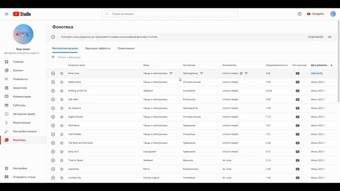340x191 pixels.
Task: Sort by date added arrow in the column header
Action: click(x=331, y=65)
